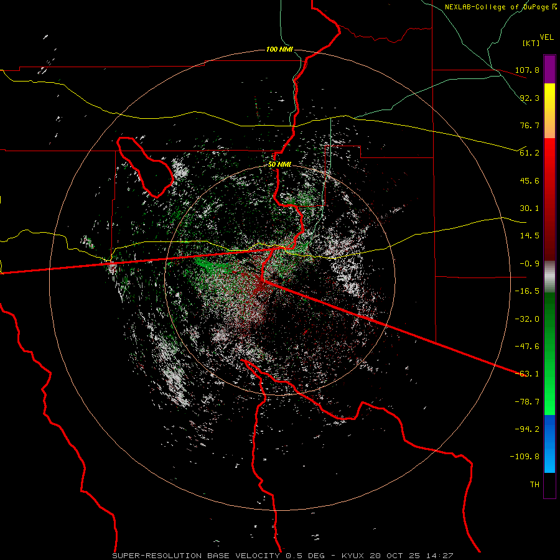Click the 100 NMI range ring label
The height and width of the screenshot is (560, 560).
[279, 49]
